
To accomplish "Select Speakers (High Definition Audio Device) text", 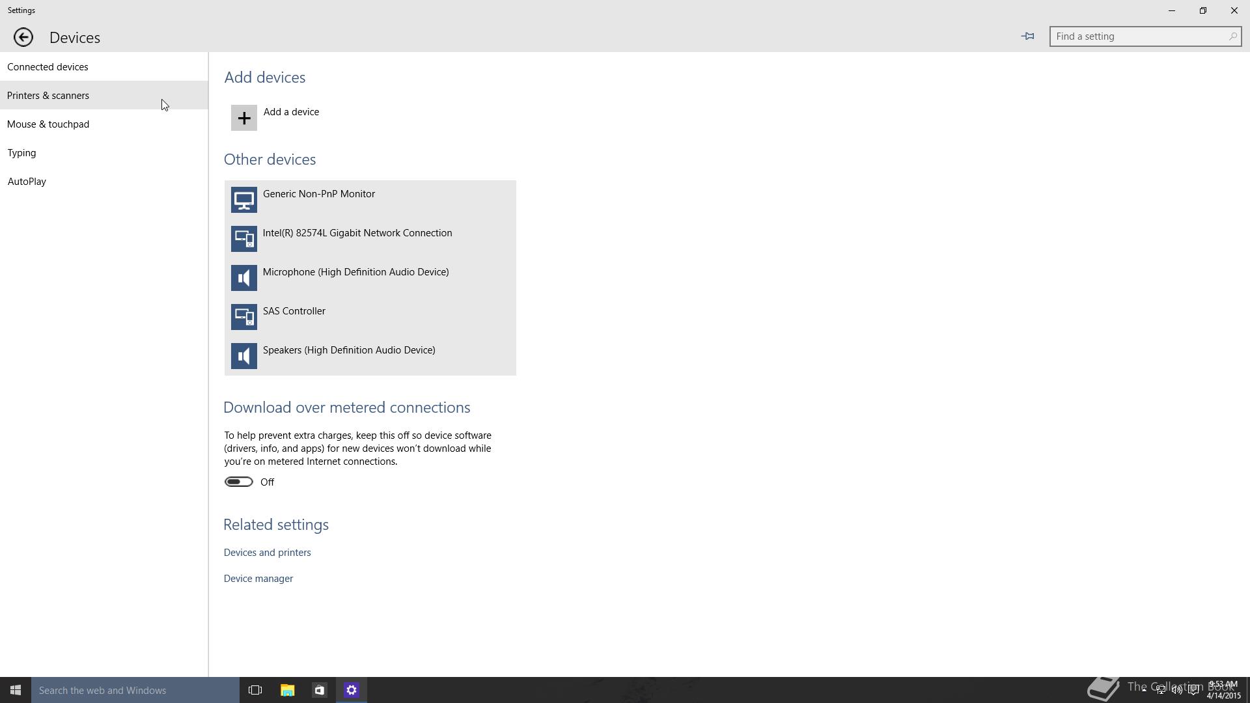I will point(349,350).
